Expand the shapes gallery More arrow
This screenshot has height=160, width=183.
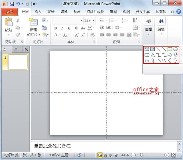[x=181, y=61]
